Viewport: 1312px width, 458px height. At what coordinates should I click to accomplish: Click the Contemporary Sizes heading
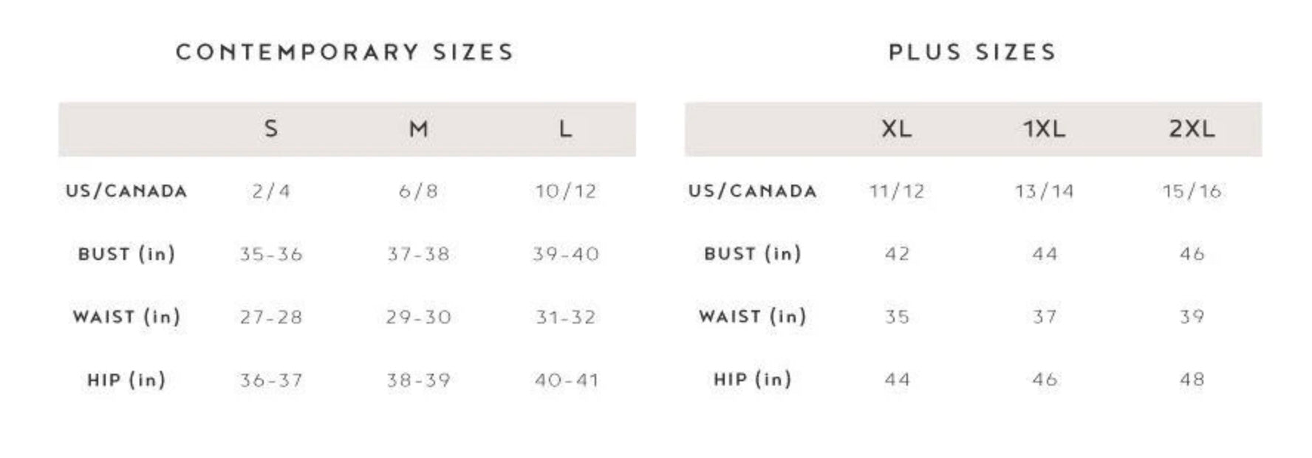coord(344,52)
